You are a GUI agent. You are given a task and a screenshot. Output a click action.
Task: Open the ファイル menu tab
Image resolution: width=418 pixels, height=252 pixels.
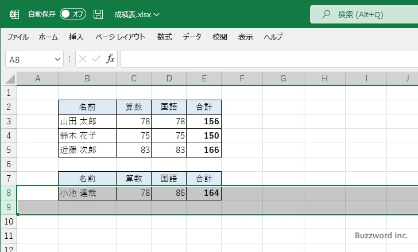[18, 37]
